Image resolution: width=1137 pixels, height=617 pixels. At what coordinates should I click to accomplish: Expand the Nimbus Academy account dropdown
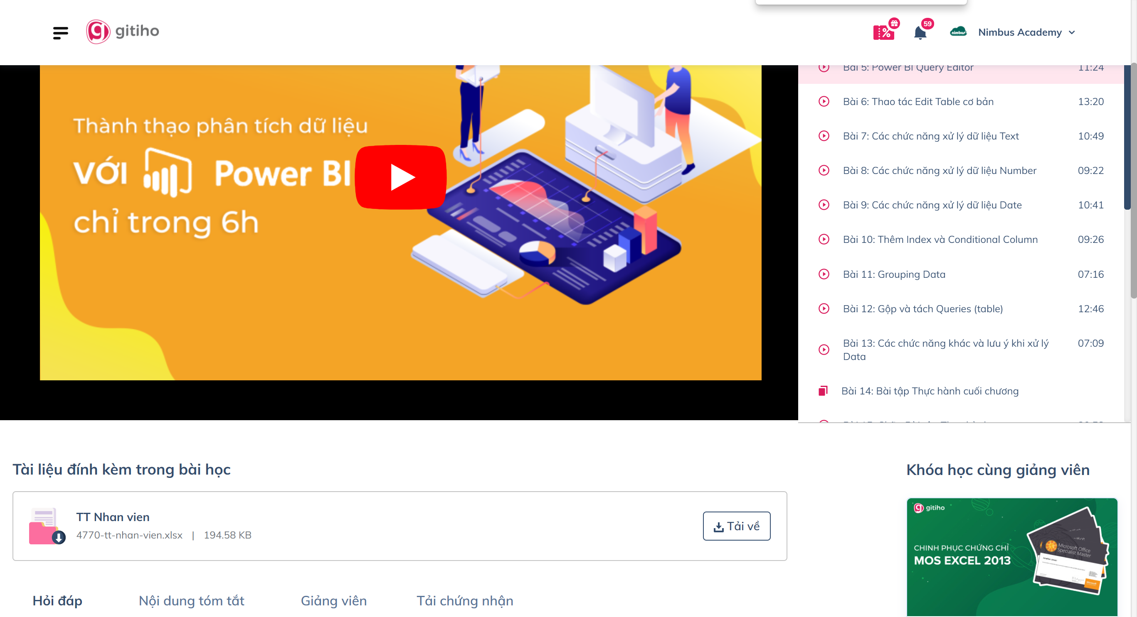[x=1026, y=32]
